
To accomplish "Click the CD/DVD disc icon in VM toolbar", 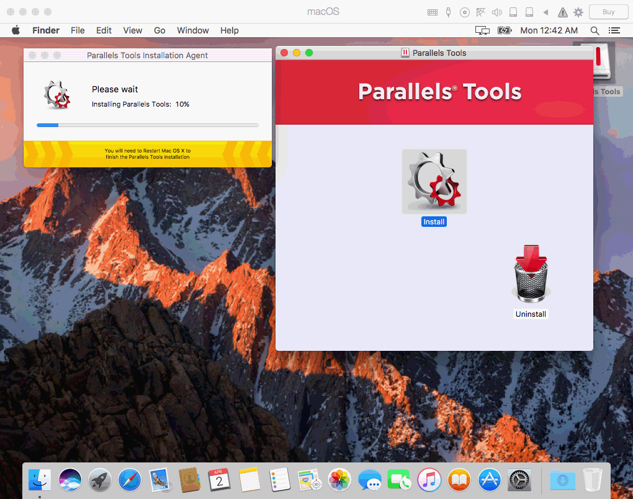I will (x=465, y=12).
